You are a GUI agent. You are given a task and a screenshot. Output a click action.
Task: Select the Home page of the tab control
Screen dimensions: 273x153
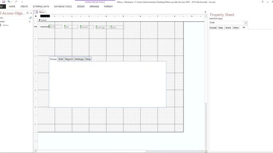53,59
